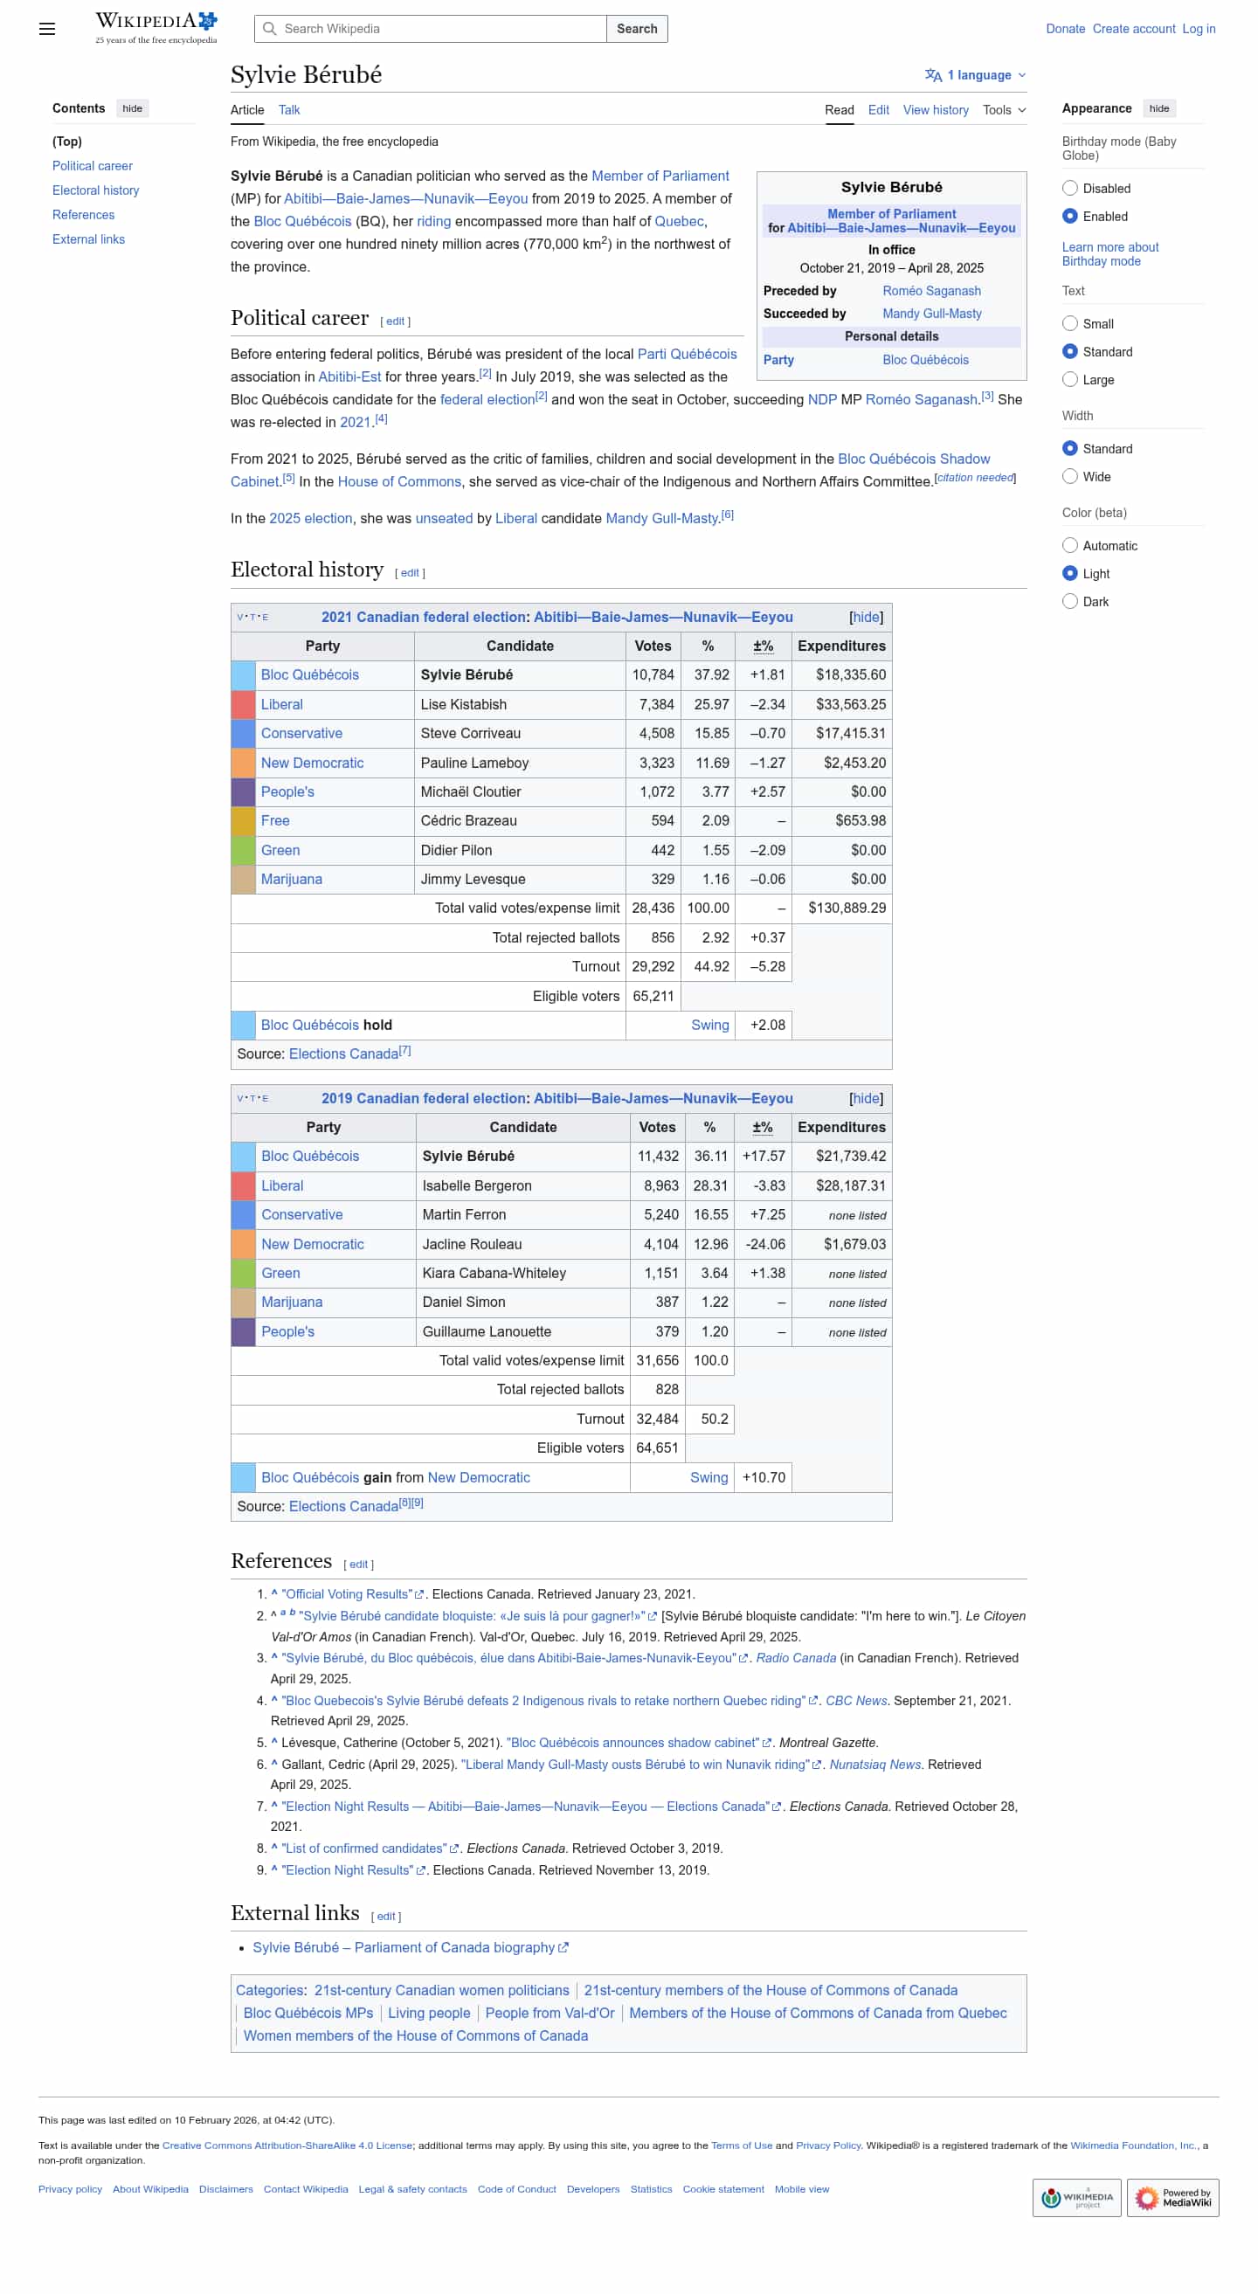Viewport: 1258px width, 2294px height.
Task: Open the View history tab
Action: [x=936, y=109]
